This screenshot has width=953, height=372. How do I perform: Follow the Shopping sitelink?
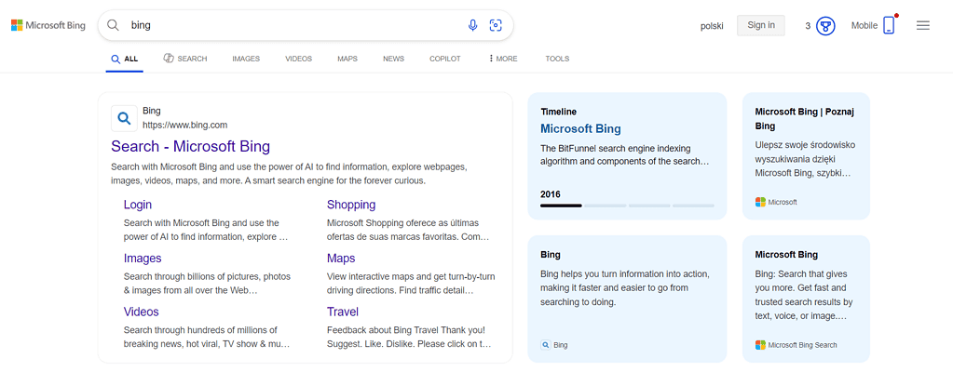(351, 205)
